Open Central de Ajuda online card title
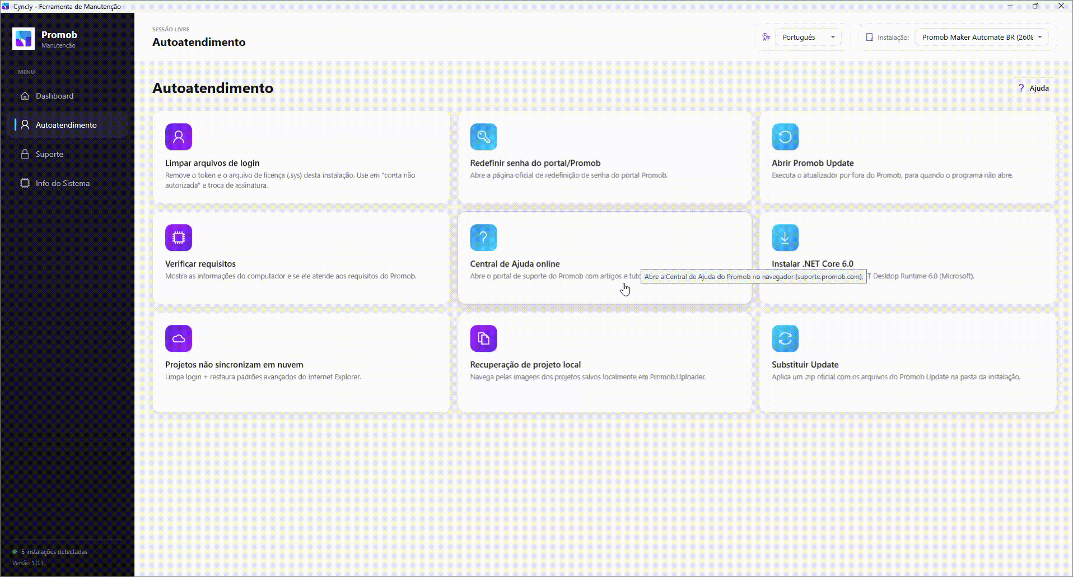Viewport: 1073px width, 577px height. coord(515,264)
